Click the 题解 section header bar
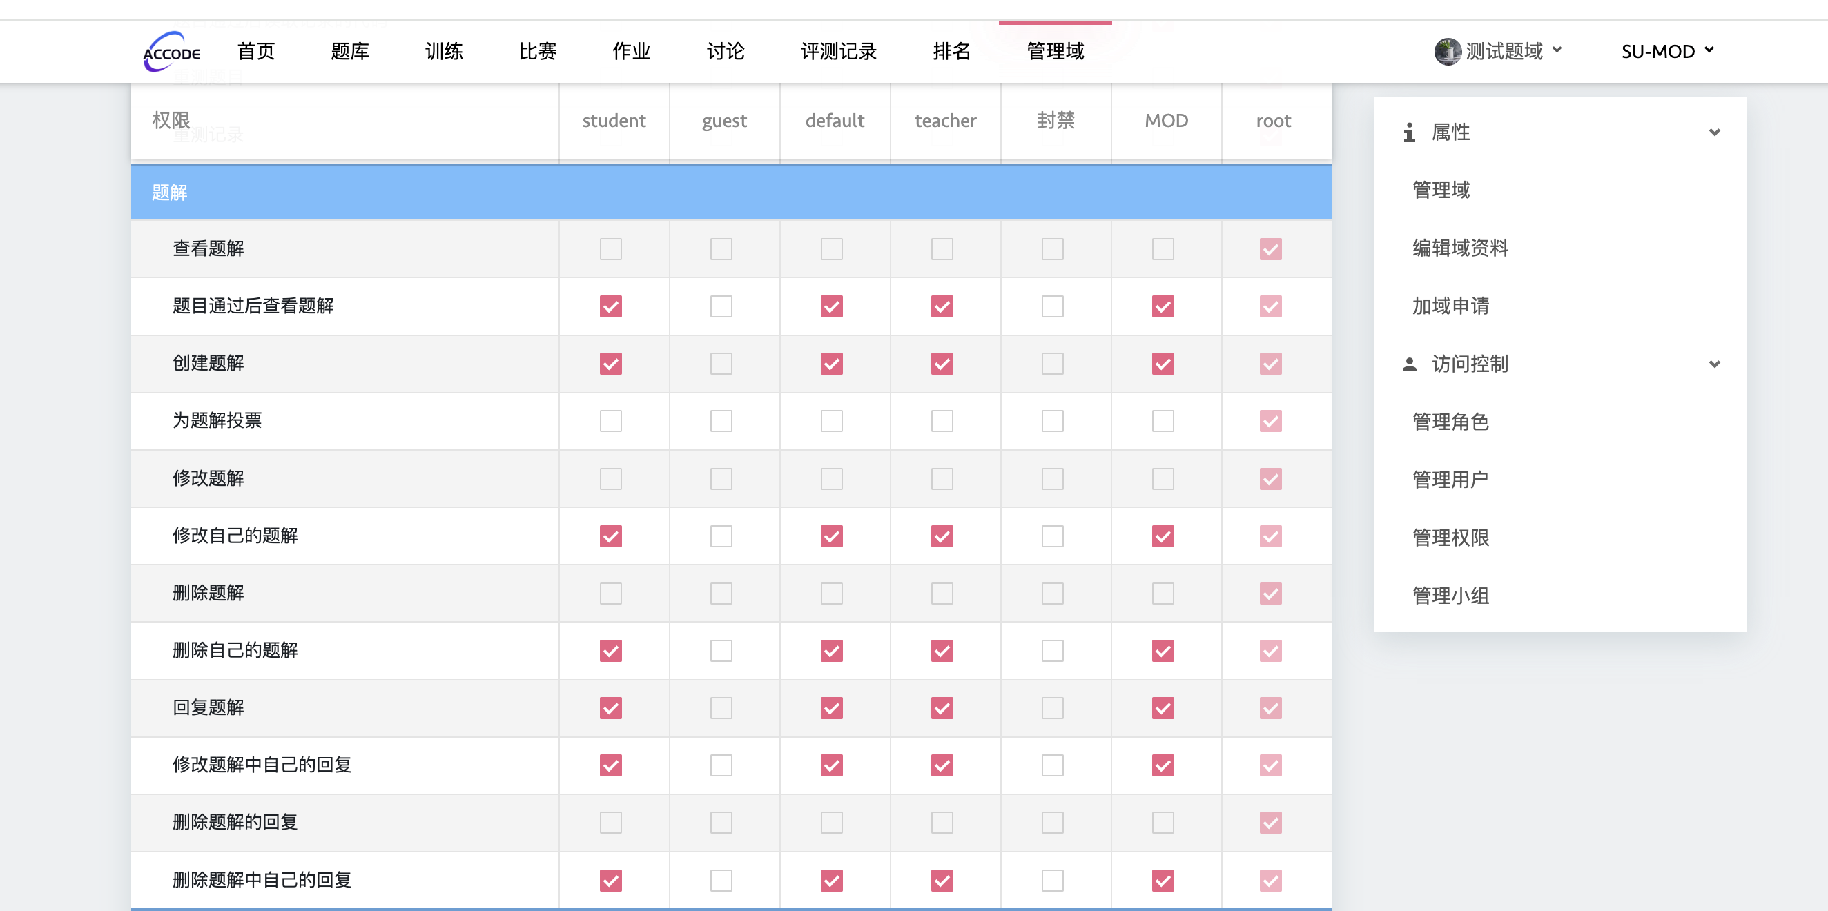The height and width of the screenshot is (911, 1828). point(731,193)
